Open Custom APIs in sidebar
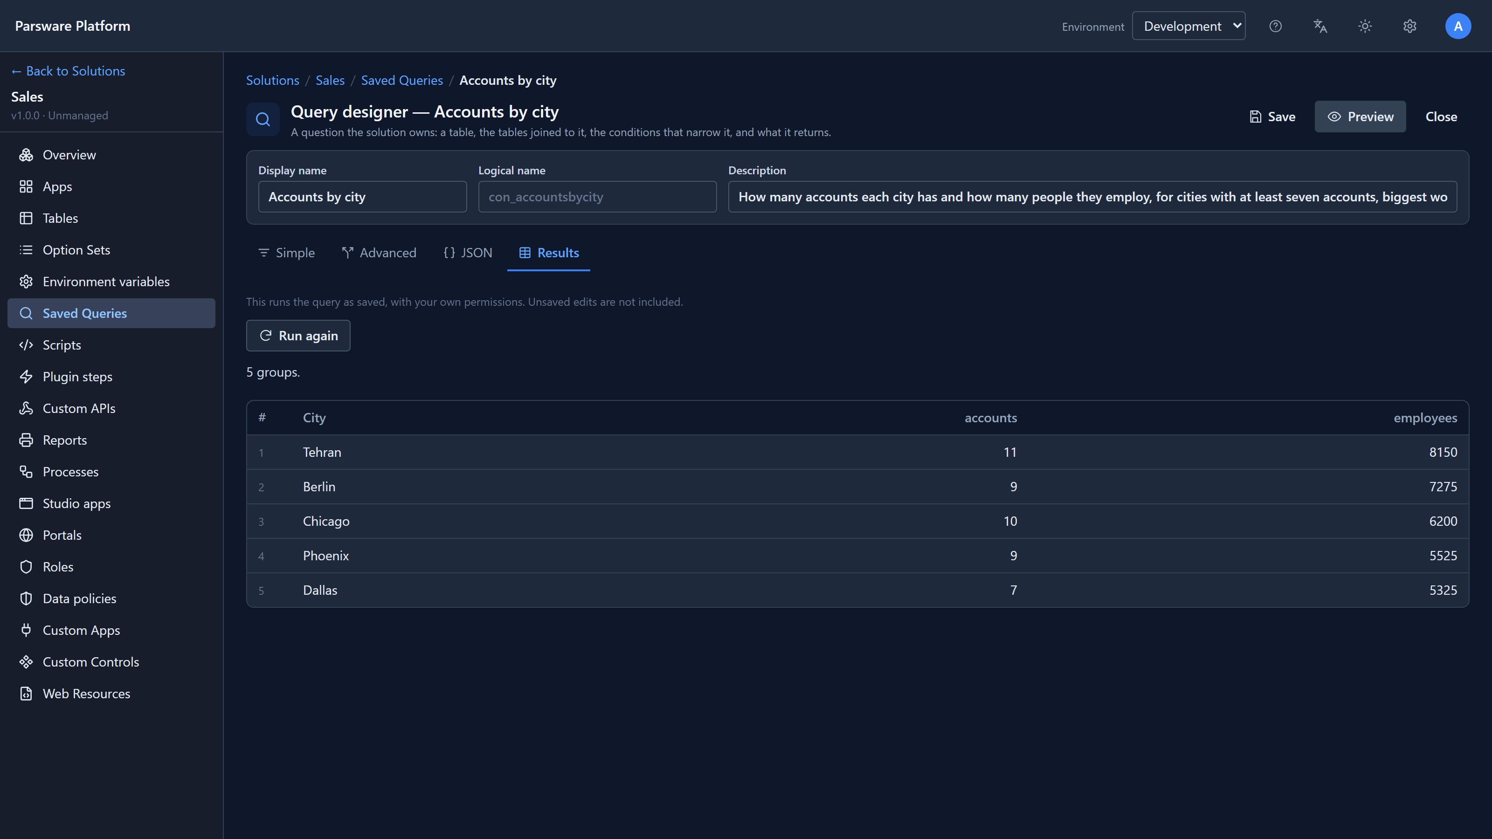This screenshot has height=839, width=1492. (x=111, y=408)
